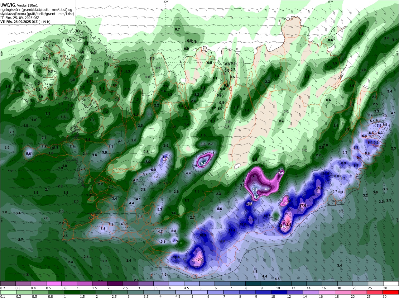The height and width of the screenshot is (299, 399).
Task: Click the 8.3 precipitation value on the map
Action: tap(343, 178)
